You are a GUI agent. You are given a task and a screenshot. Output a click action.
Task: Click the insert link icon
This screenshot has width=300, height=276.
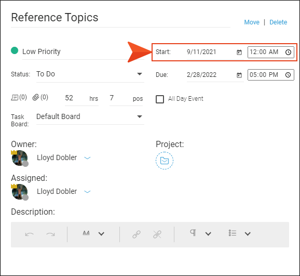click(x=137, y=234)
